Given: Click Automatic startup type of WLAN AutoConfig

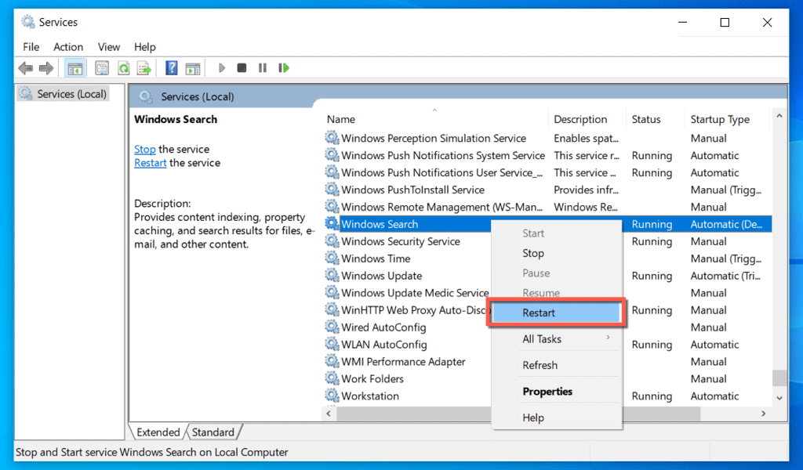Looking at the screenshot, I should (714, 344).
